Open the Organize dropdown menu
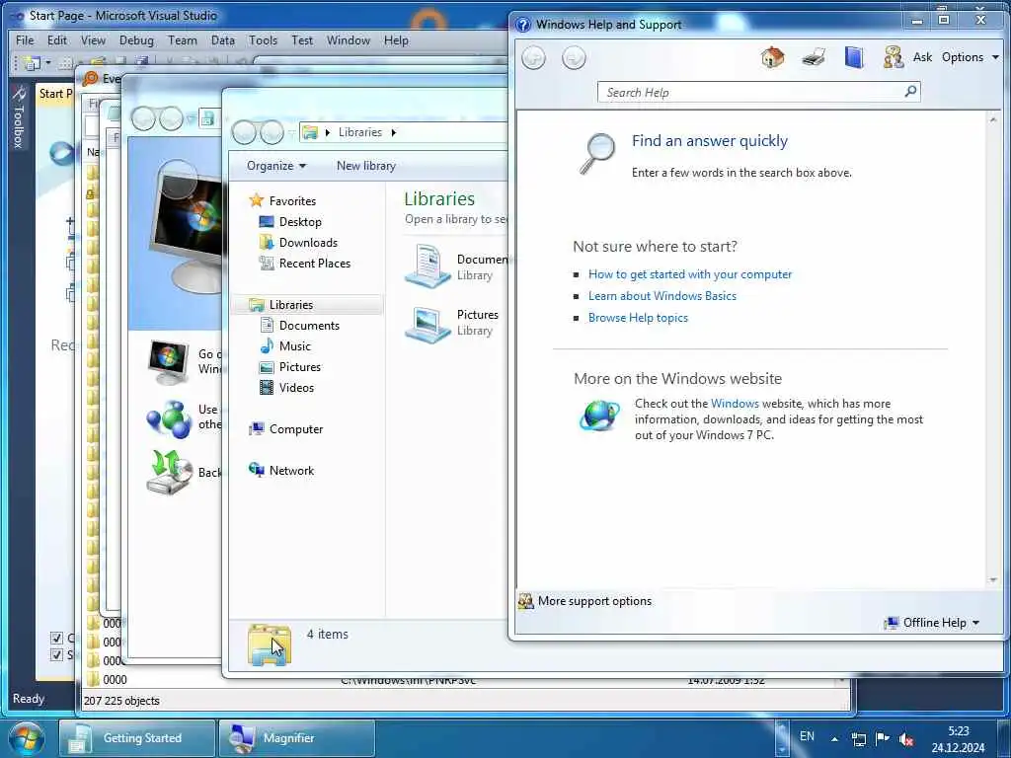 [276, 166]
